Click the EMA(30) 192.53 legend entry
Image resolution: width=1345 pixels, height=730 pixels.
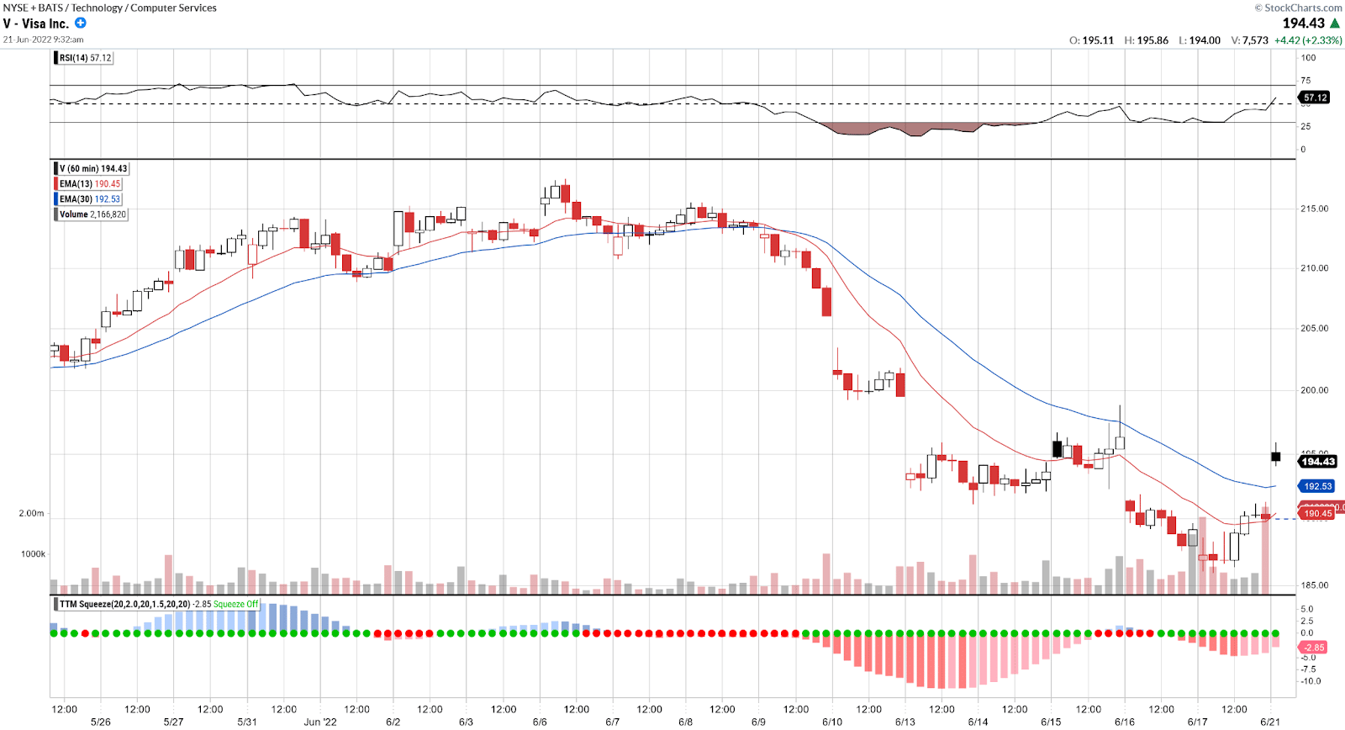89,199
